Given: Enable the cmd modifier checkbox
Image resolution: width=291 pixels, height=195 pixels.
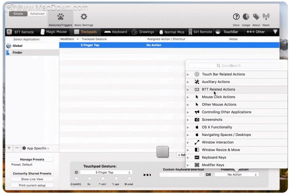Looking at the screenshot, I should pos(129,178).
